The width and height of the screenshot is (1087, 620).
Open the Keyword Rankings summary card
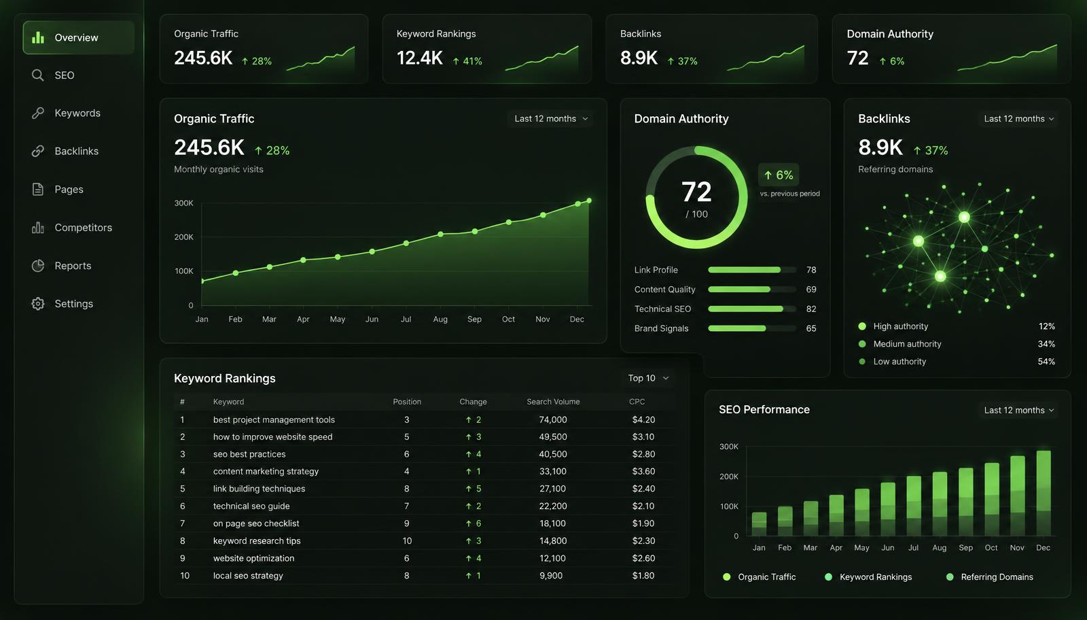click(487, 49)
